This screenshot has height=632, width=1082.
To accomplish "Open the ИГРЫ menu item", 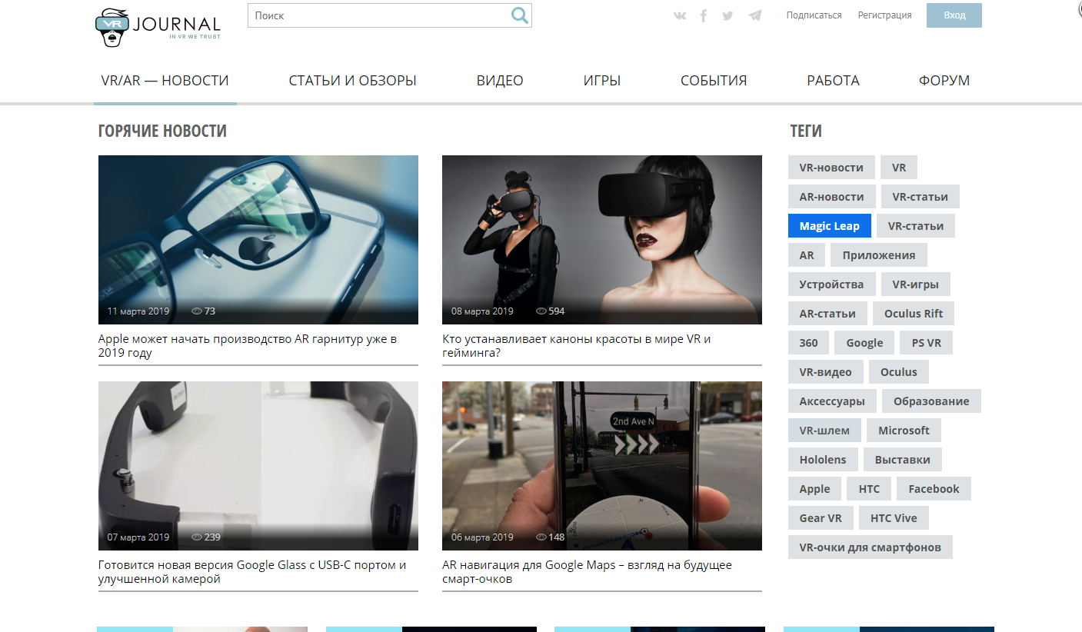I will (x=602, y=81).
